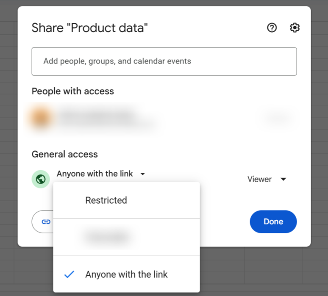
Task: Focus the Add people, groups input field
Action: pyautogui.click(x=164, y=61)
